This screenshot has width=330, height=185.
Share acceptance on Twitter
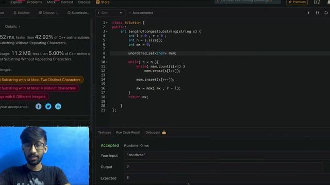[48, 106]
